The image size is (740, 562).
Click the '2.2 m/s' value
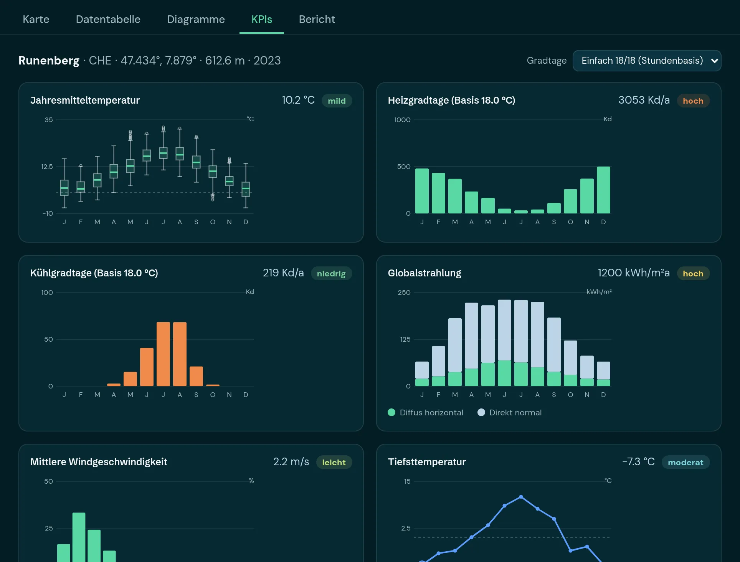291,462
